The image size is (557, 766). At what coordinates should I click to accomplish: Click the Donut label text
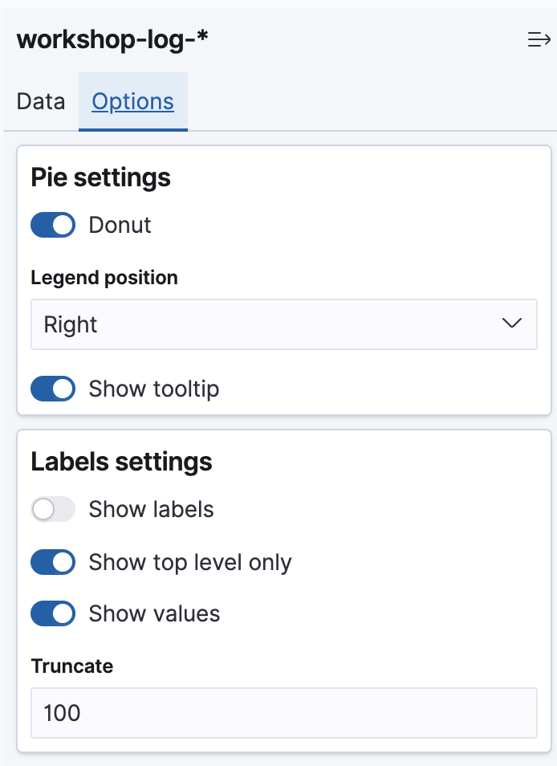[120, 225]
